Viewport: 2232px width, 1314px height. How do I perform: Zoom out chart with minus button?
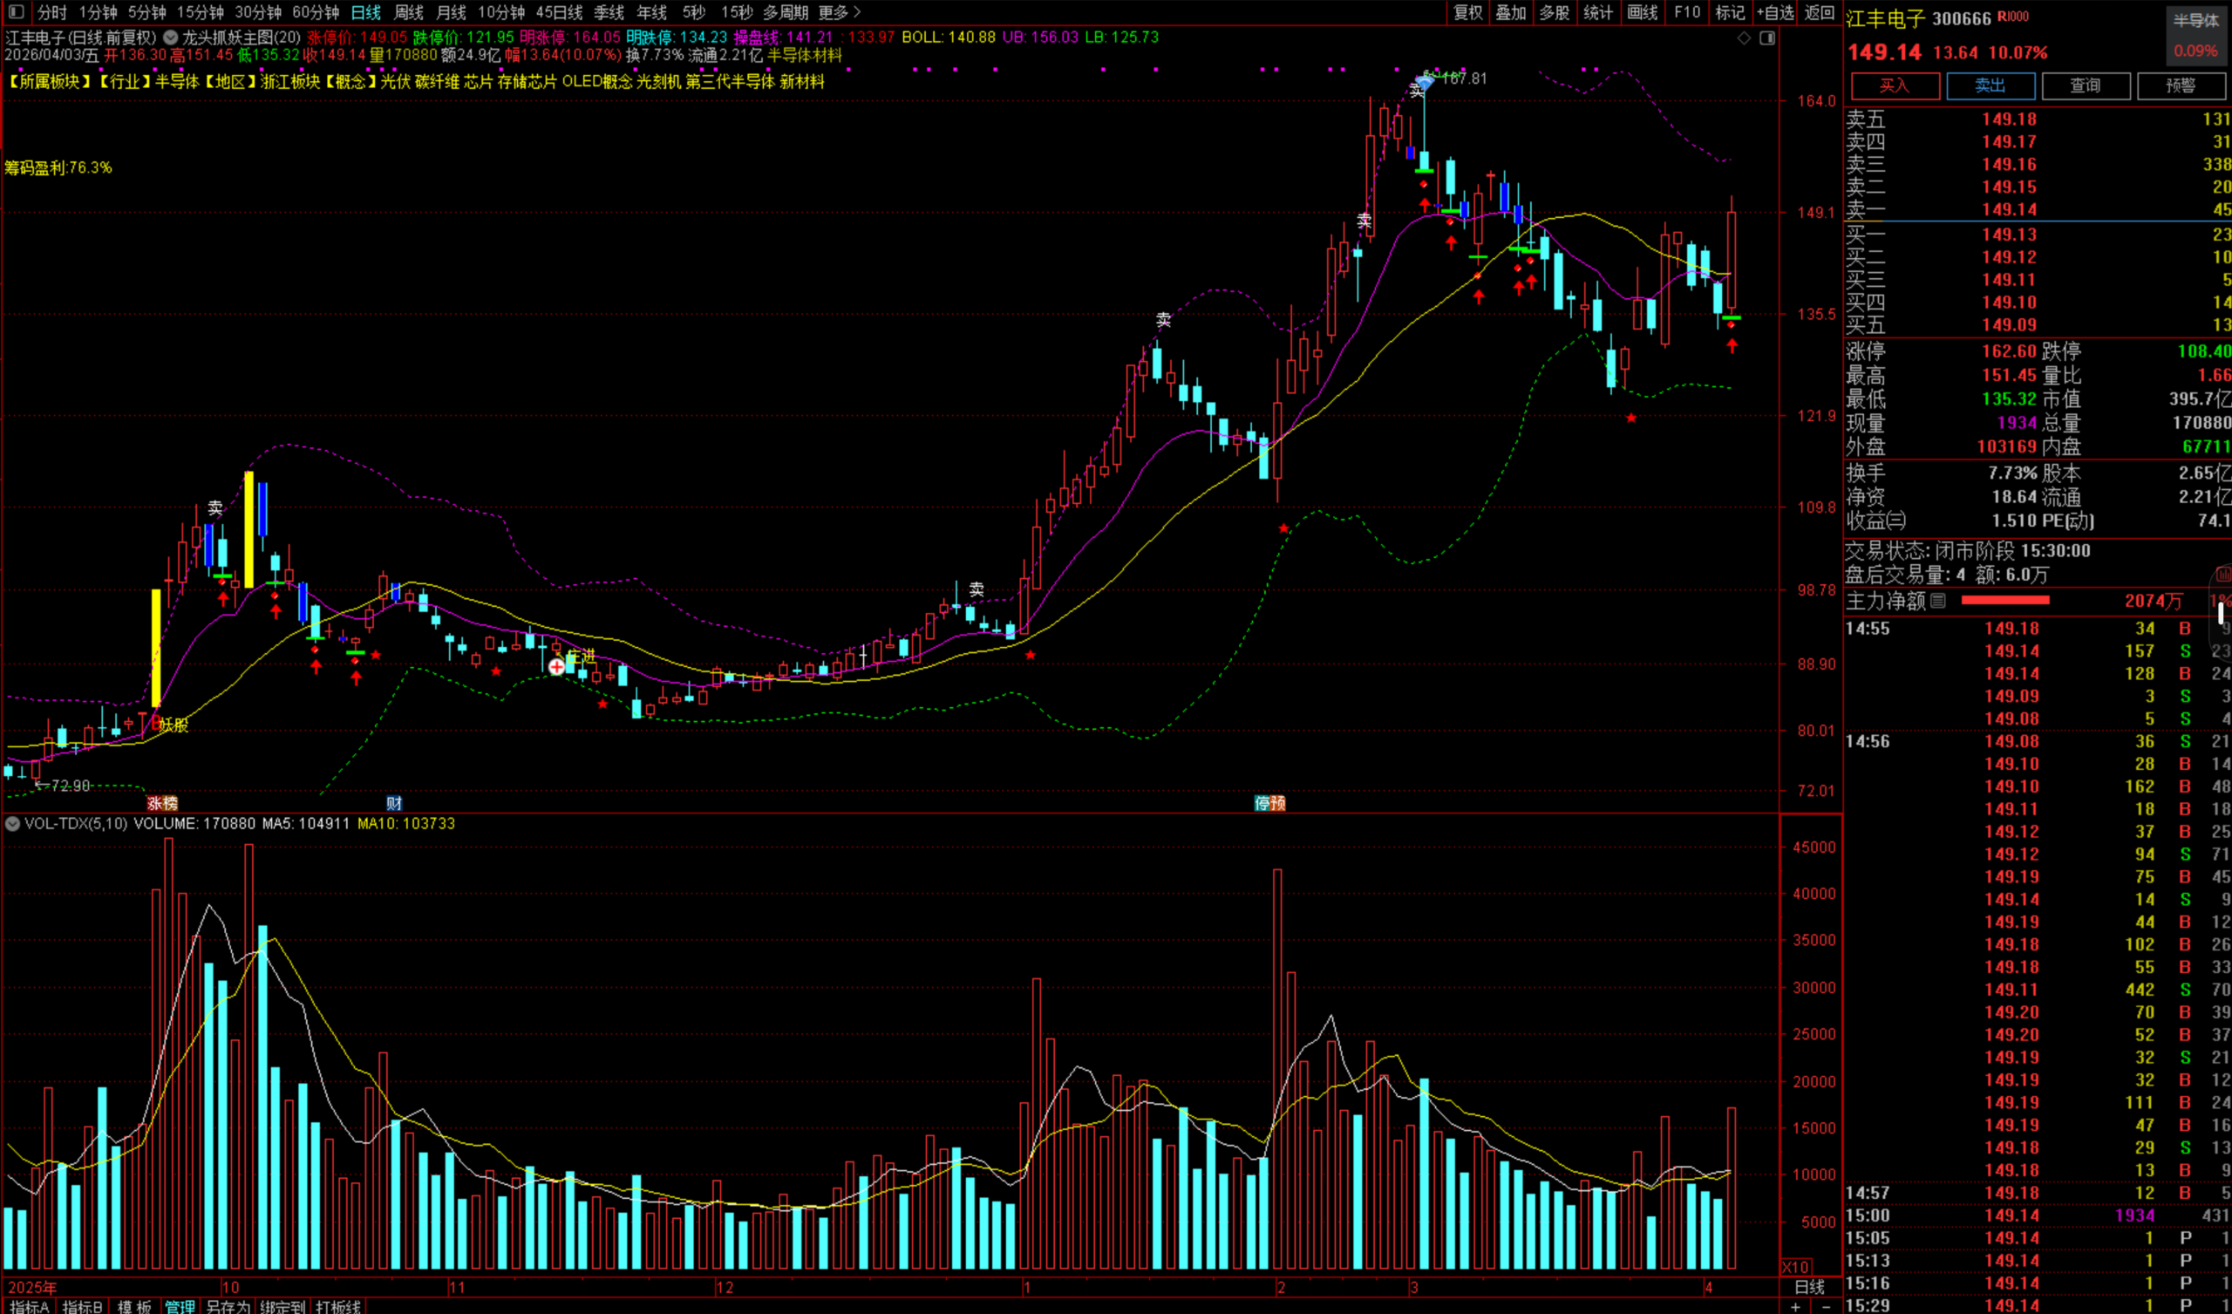(1826, 1307)
